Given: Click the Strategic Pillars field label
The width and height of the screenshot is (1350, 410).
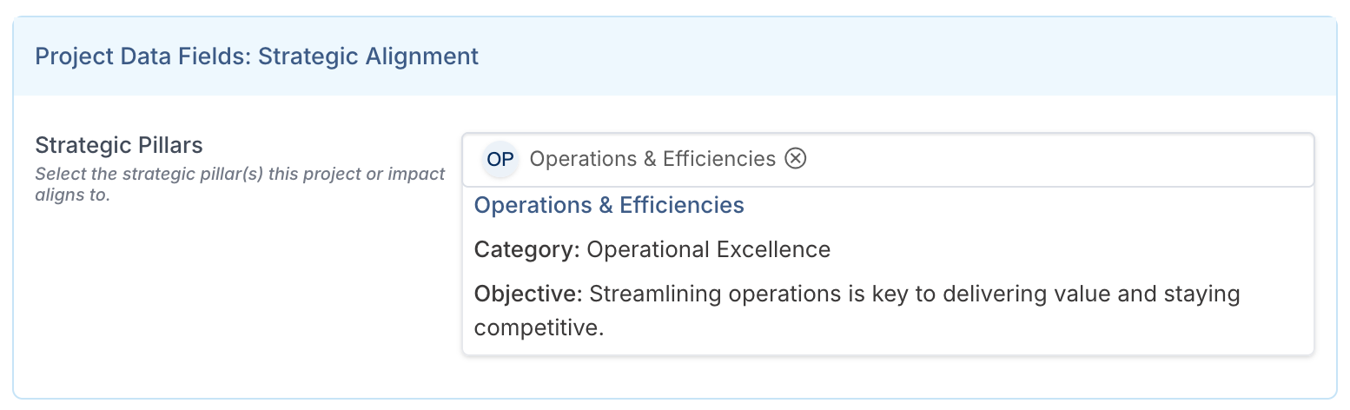Looking at the screenshot, I should click(x=118, y=144).
